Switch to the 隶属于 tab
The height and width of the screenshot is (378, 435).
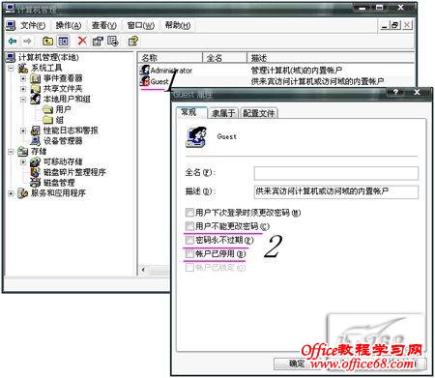(223, 113)
